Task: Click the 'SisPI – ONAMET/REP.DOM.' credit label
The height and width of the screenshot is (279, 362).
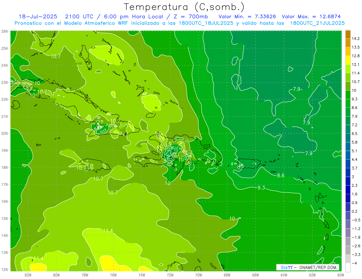Action: (308, 267)
